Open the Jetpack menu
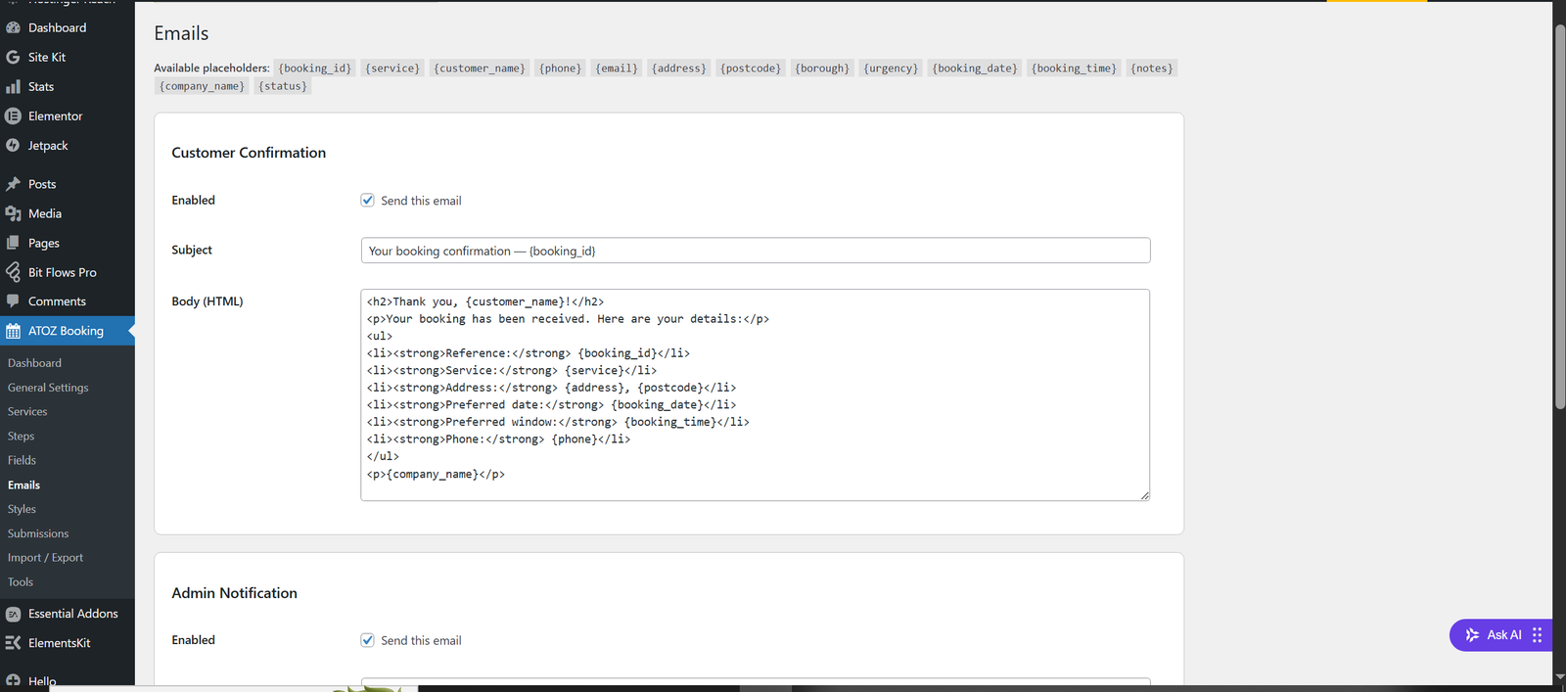 pos(48,145)
